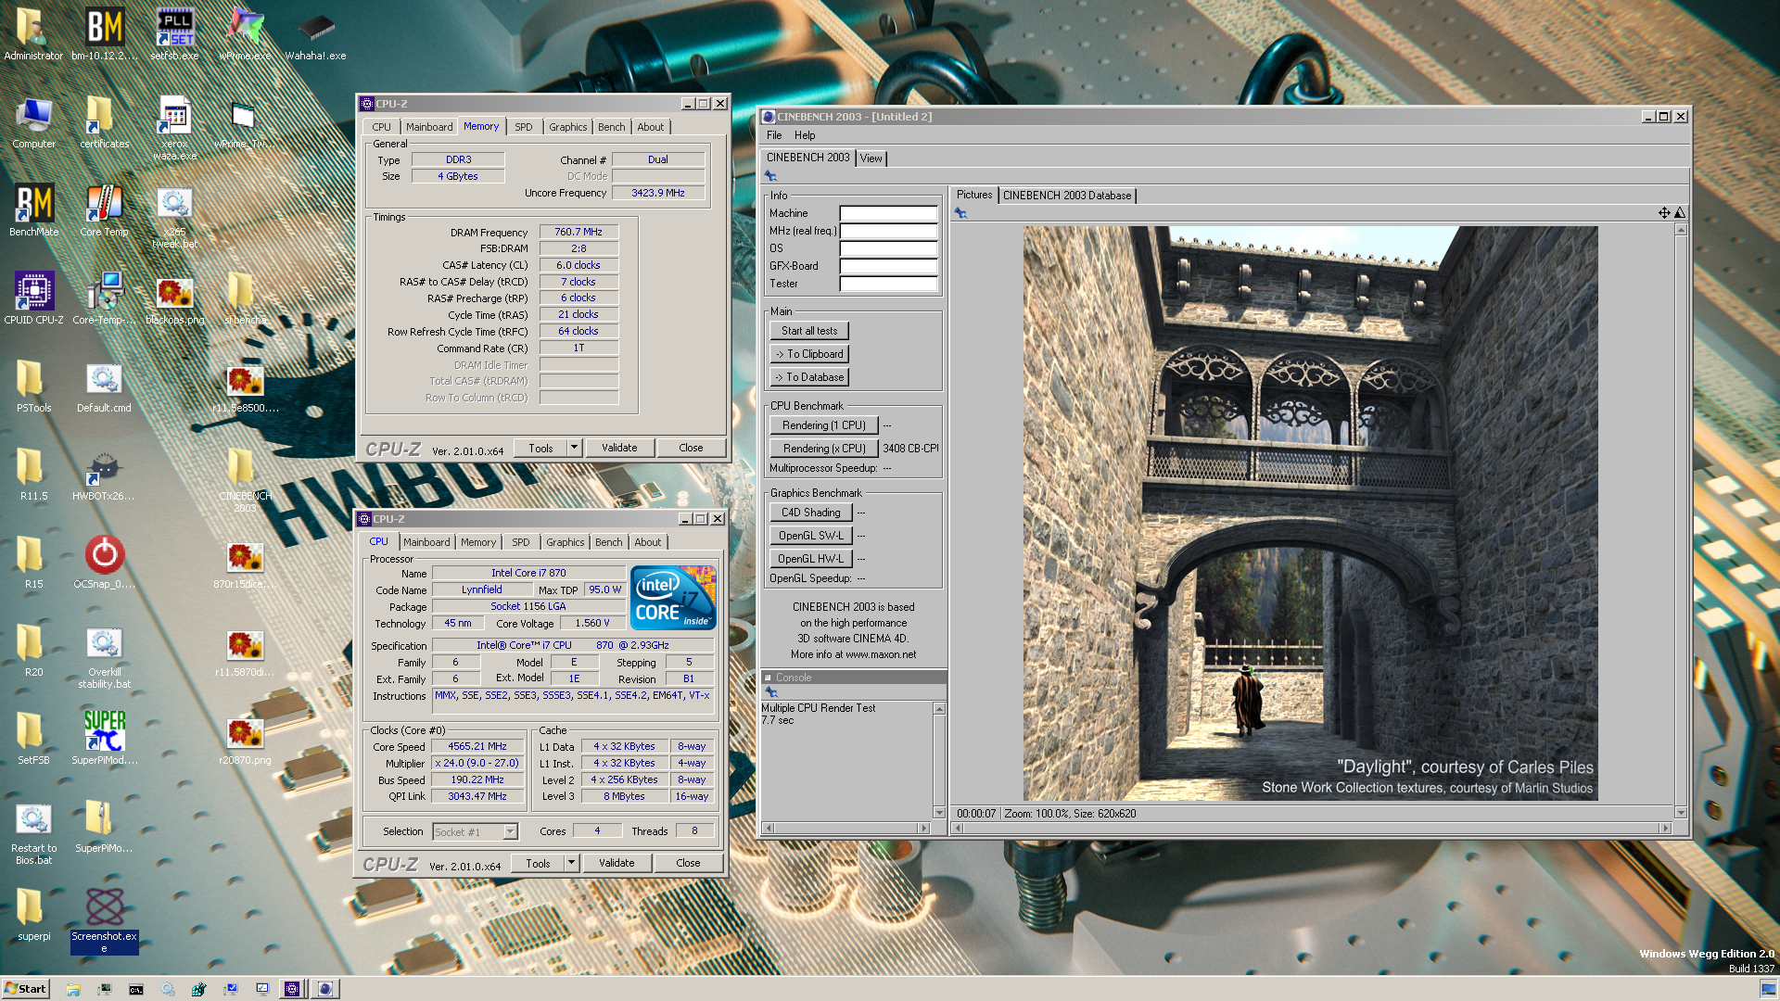The width and height of the screenshot is (1780, 1001).
Task: Click the GFX-Board input field
Action: [x=888, y=266]
